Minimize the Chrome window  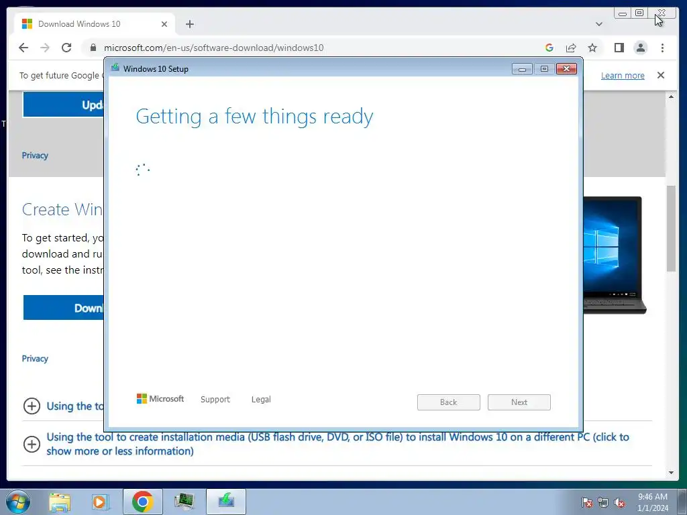point(623,13)
